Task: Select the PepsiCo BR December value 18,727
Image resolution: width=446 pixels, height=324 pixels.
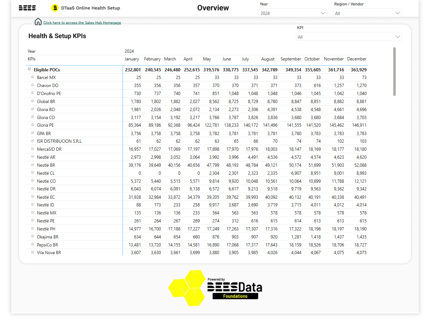Action: click(x=360, y=245)
